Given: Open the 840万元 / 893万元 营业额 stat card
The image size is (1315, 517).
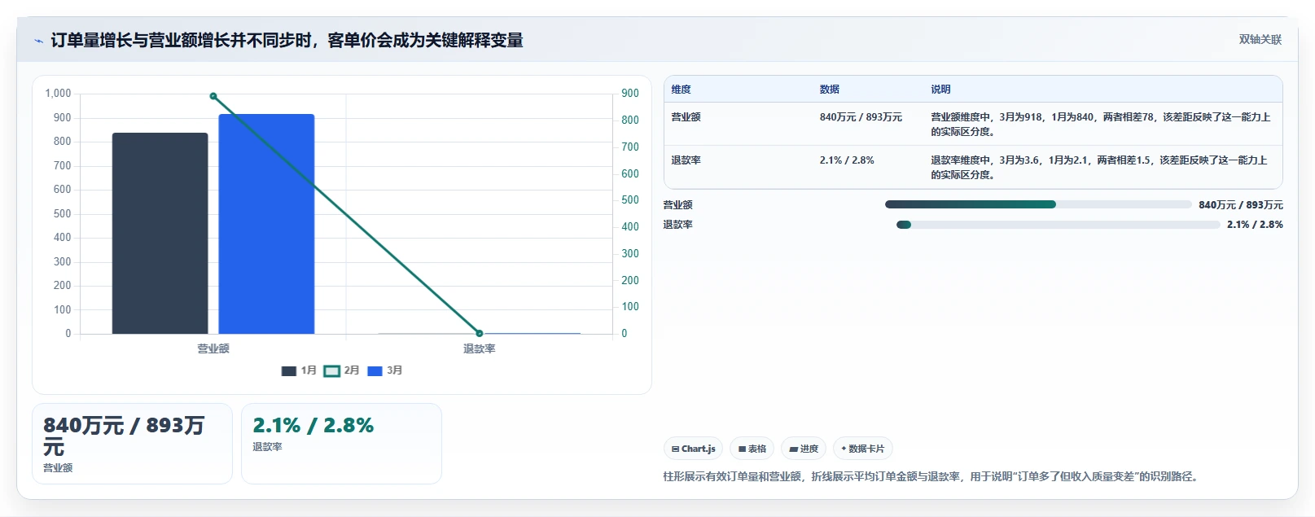Looking at the screenshot, I should pyautogui.click(x=132, y=444).
